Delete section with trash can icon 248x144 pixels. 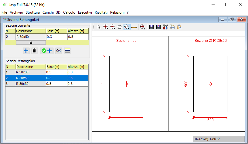click(x=35, y=51)
